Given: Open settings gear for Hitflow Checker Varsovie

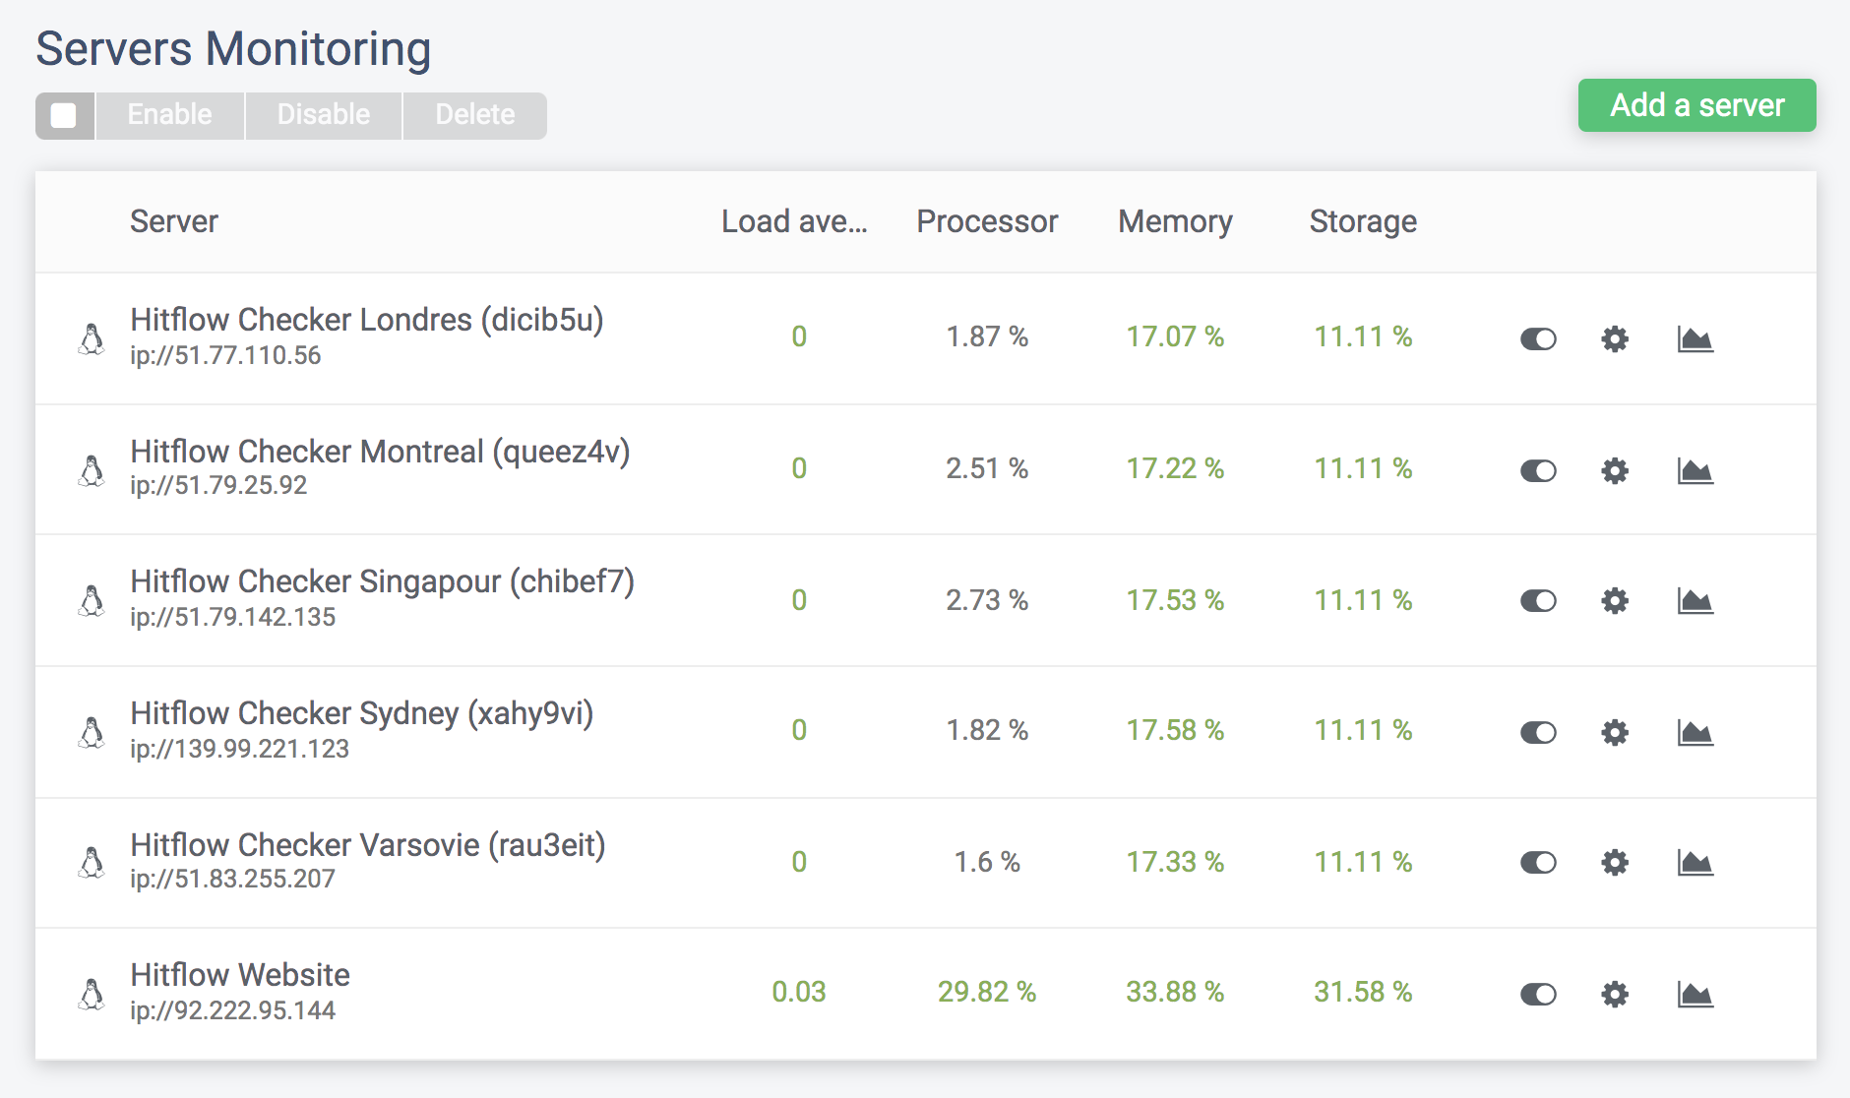Looking at the screenshot, I should 1615,863.
